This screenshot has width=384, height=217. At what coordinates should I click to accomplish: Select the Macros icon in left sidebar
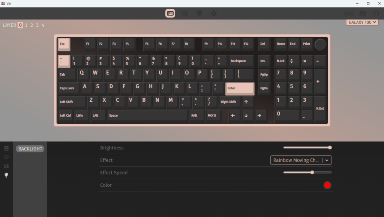coord(6,157)
